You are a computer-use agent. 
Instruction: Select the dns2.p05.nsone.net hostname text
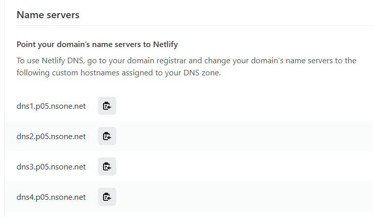coord(51,137)
